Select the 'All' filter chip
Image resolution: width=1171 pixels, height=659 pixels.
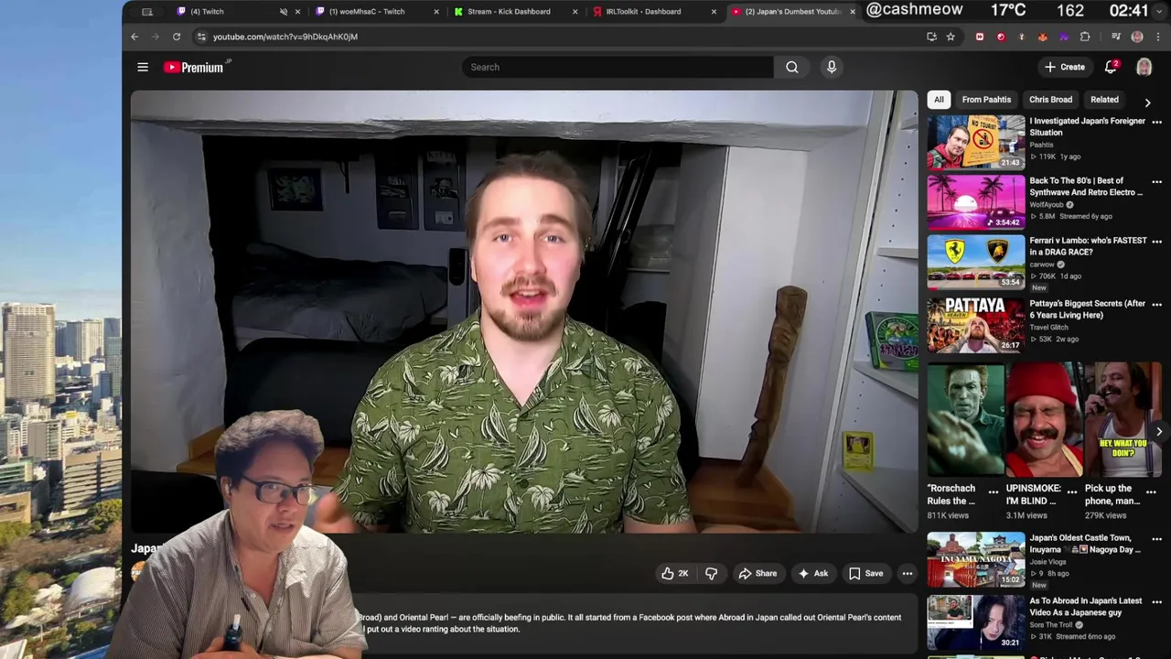pyautogui.click(x=939, y=100)
